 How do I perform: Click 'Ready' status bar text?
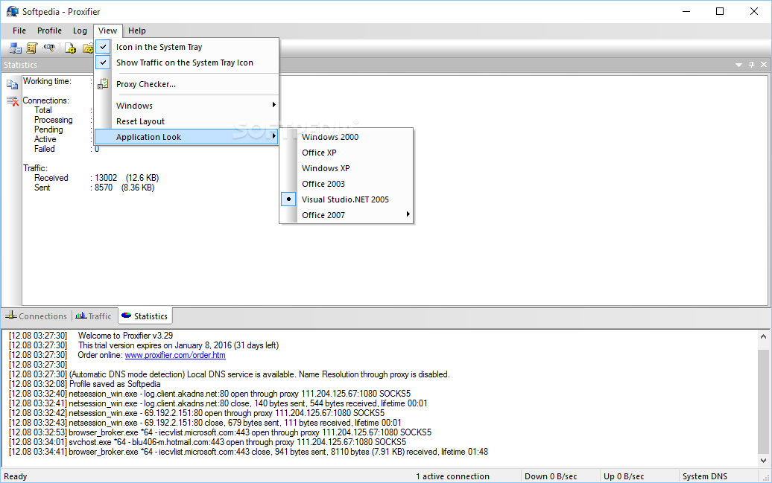(15, 476)
